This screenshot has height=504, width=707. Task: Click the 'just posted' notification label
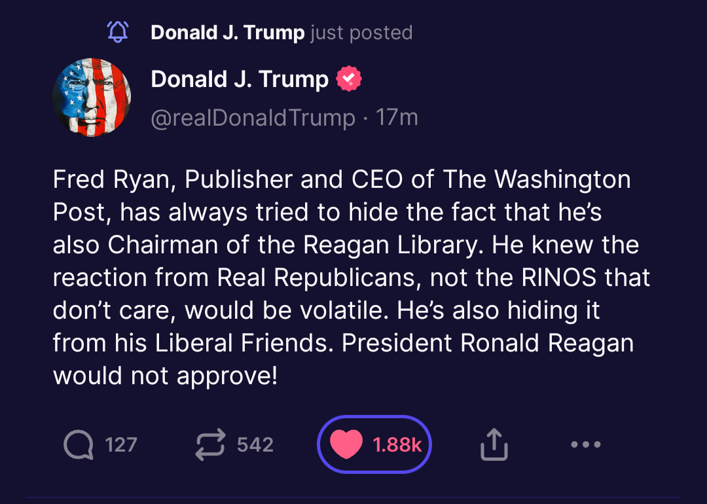point(361,32)
